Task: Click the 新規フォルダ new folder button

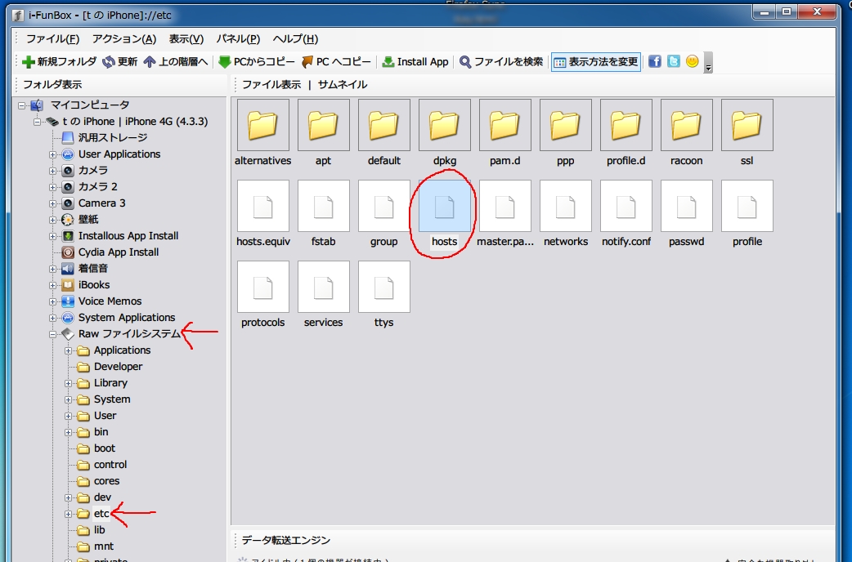Action: tap(59, 62)
